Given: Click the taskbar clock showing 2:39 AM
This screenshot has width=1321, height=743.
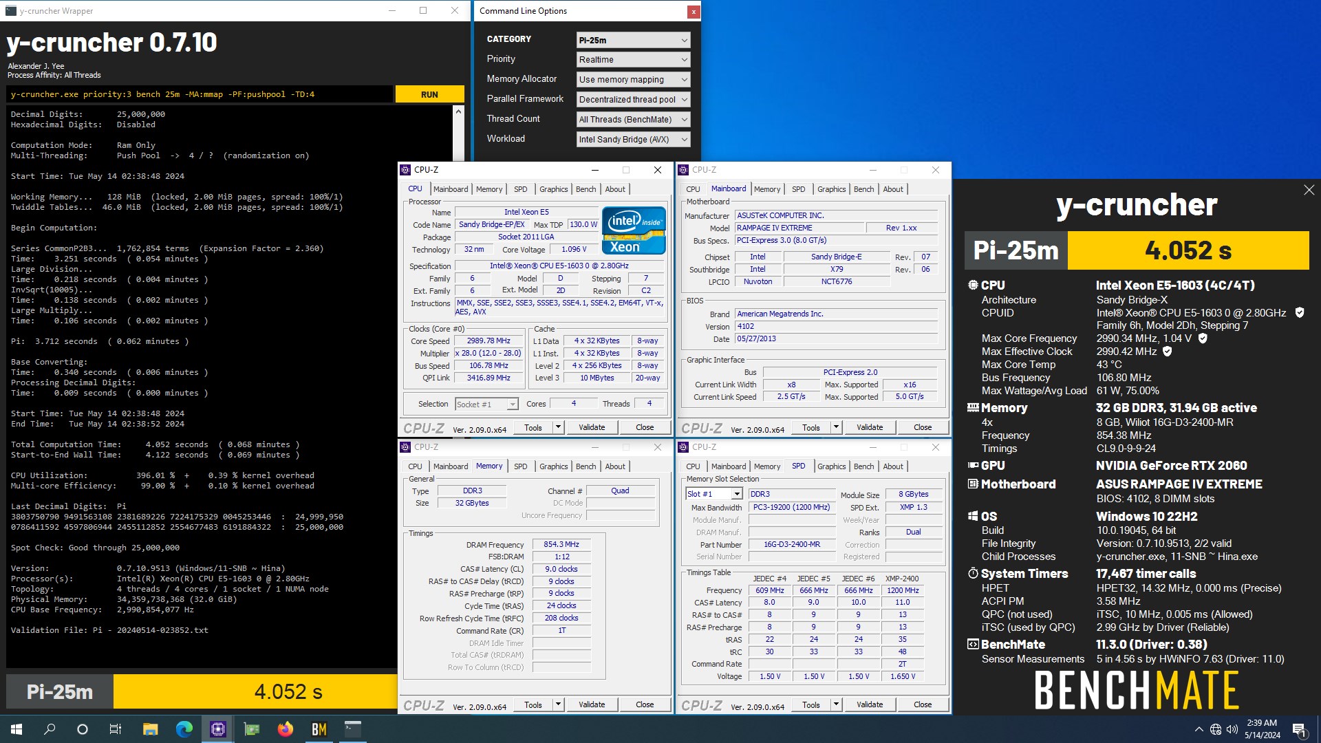Looking at the screenshot, I should click(x=1262, y=729).
